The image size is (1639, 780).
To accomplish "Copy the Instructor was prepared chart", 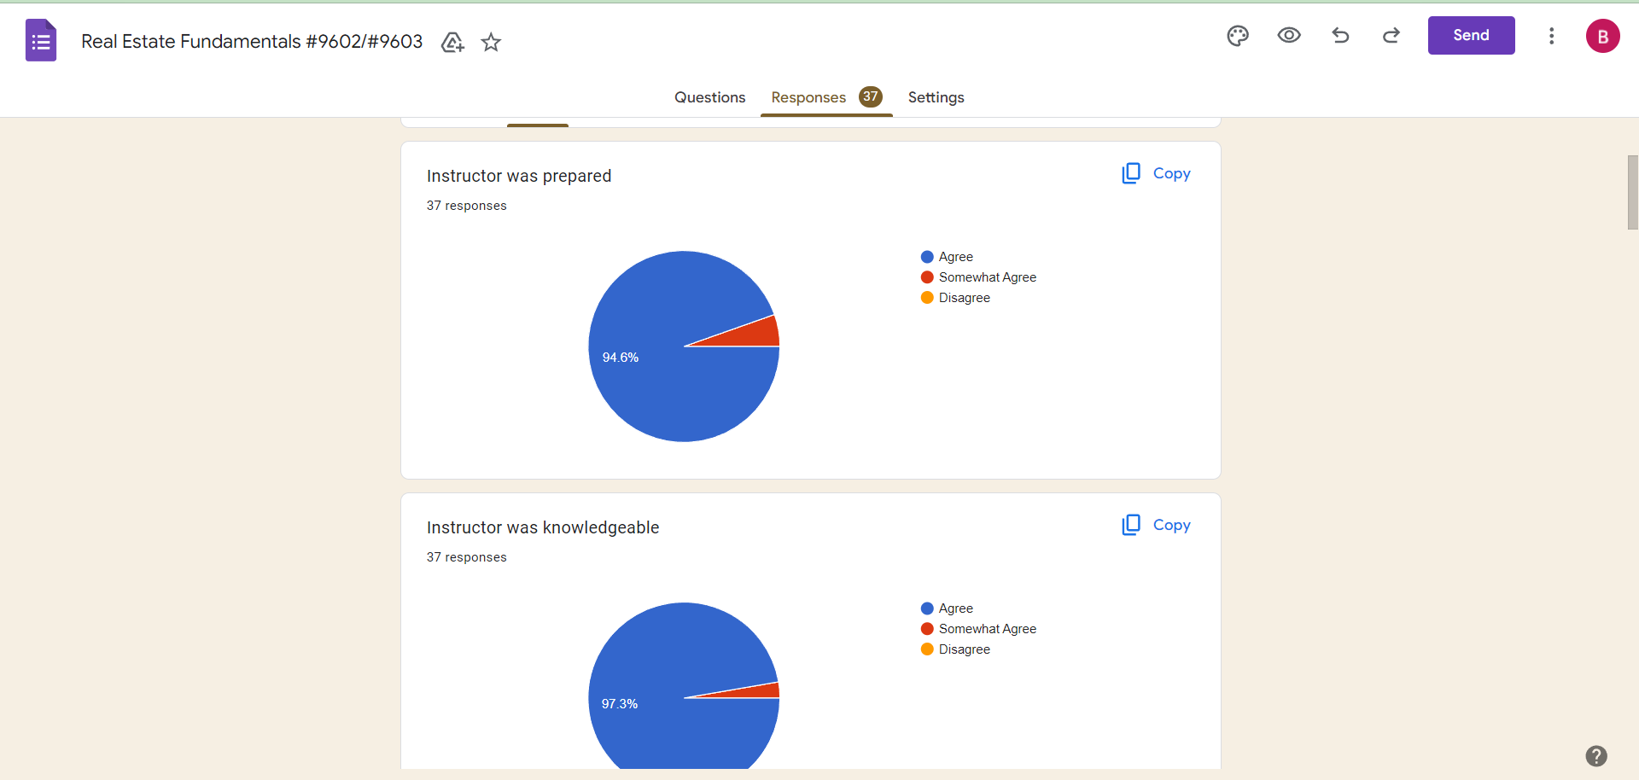I will click(x=1156, y=173).
